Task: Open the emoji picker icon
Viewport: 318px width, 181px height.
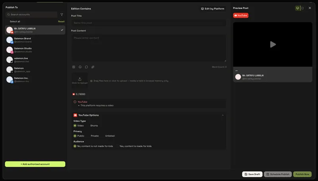Action: point(80,67)
